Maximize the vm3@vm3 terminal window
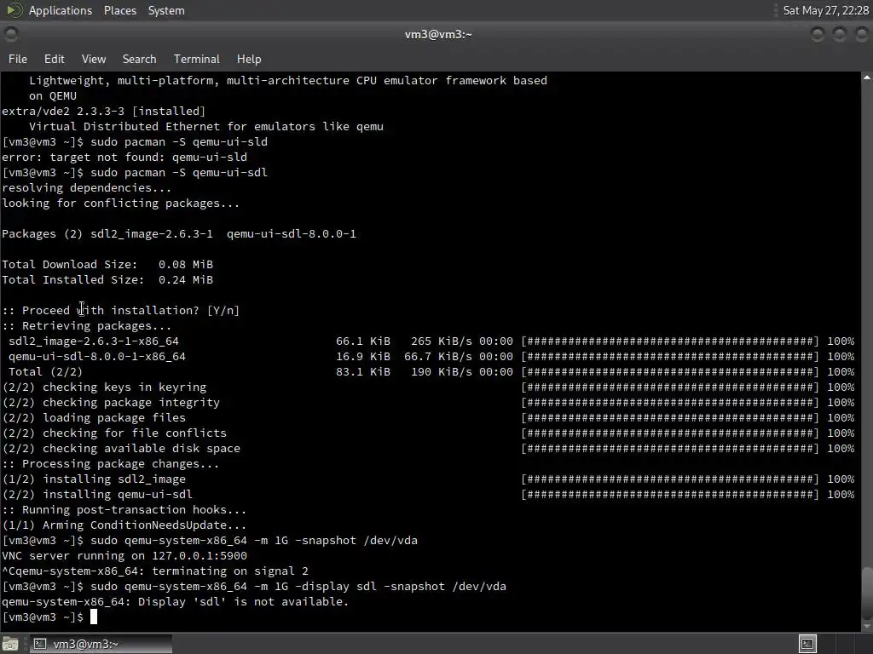Screen dimensions: 873x654 pyautogui.click(x=839, y=34)
